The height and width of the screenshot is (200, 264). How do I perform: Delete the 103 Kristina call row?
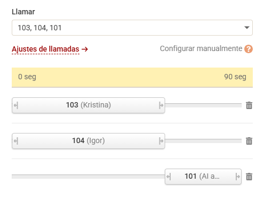(249, 105)
